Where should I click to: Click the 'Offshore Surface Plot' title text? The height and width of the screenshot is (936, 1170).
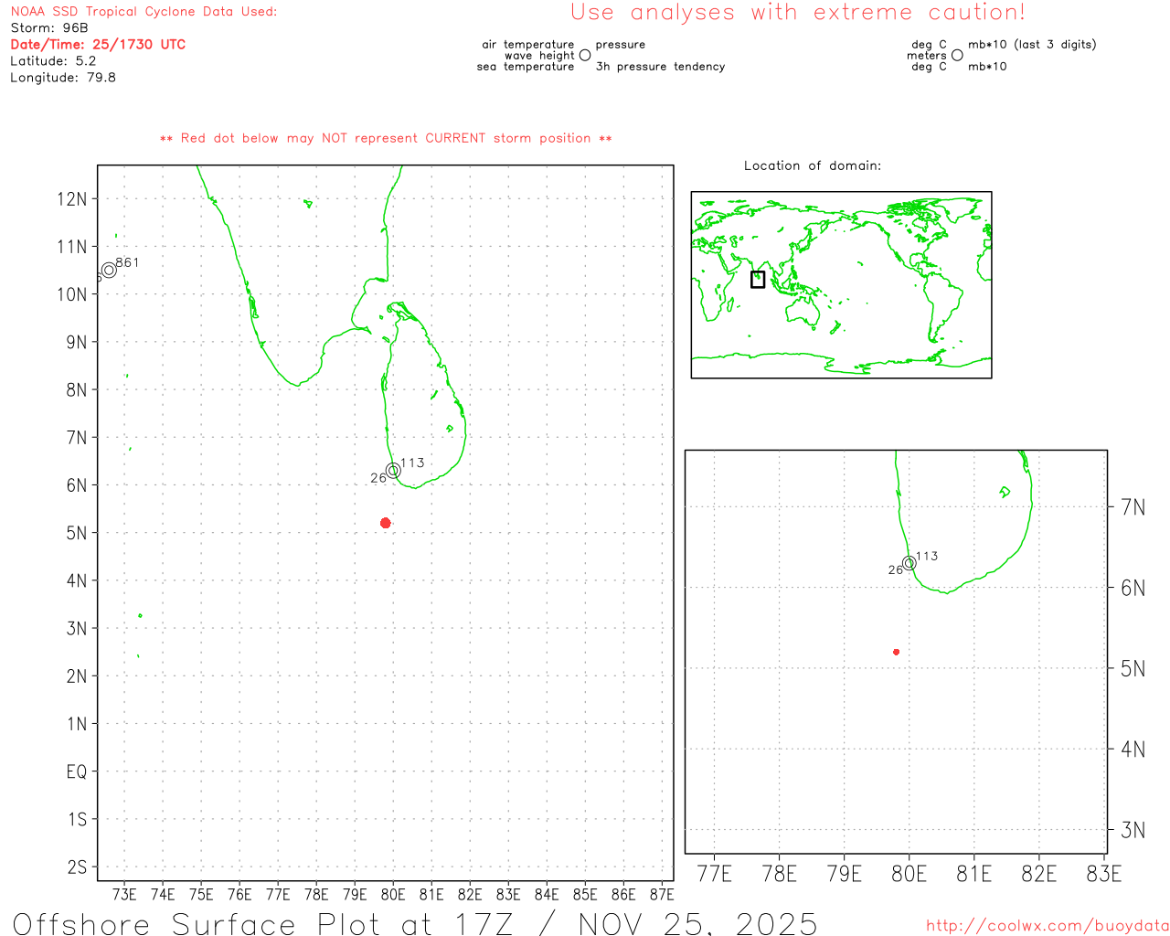coord(415,923)
